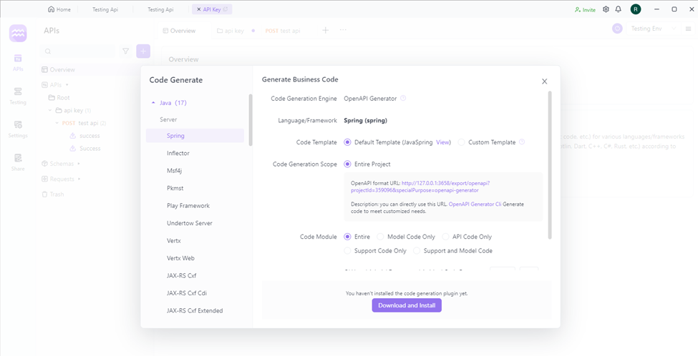698x356 pixels.
Task: Click Download and Install button
Action: (x=407, y=305)
